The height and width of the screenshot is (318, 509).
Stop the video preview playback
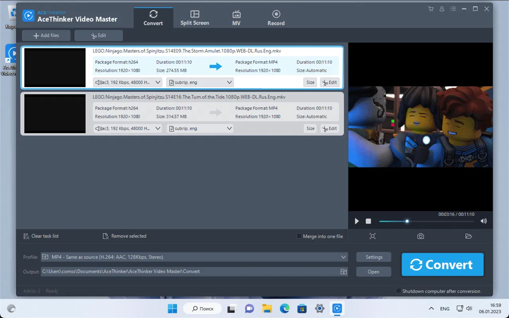click(x=368, y=221)
